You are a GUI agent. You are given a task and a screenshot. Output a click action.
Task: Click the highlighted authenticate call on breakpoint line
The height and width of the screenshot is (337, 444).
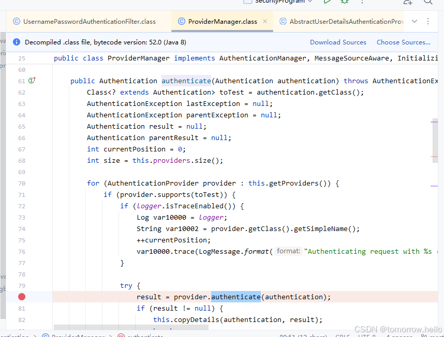click(x=236, y=297)
